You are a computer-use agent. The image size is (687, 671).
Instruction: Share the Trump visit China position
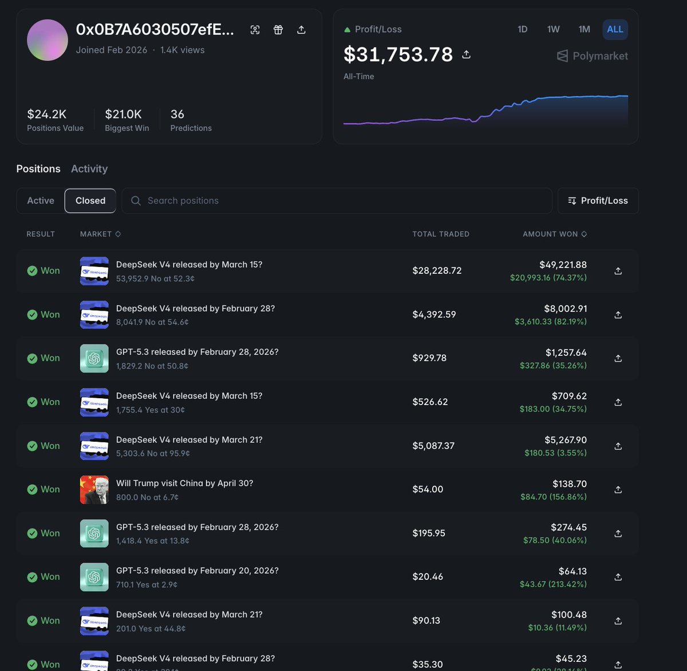(618, 489)
